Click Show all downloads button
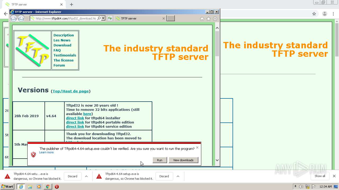Screen dimensions: 339x190 [320, 176]
